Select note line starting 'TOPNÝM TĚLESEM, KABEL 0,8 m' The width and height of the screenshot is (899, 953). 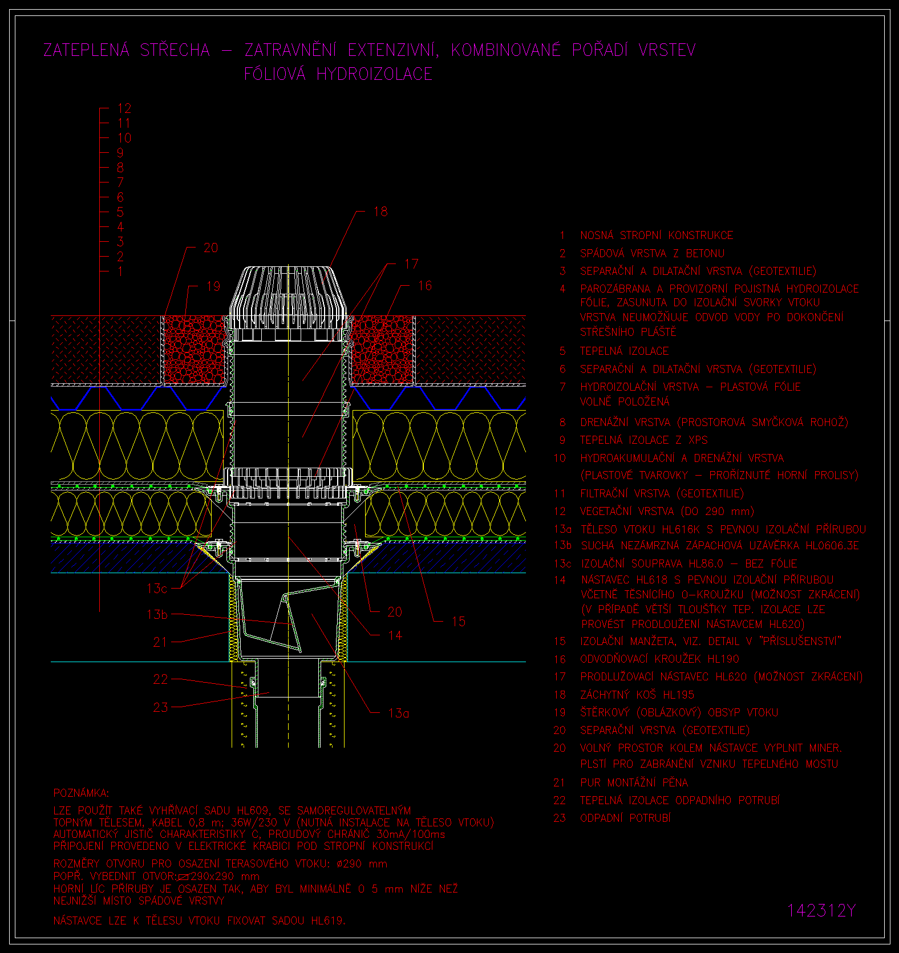coord(274,822)
